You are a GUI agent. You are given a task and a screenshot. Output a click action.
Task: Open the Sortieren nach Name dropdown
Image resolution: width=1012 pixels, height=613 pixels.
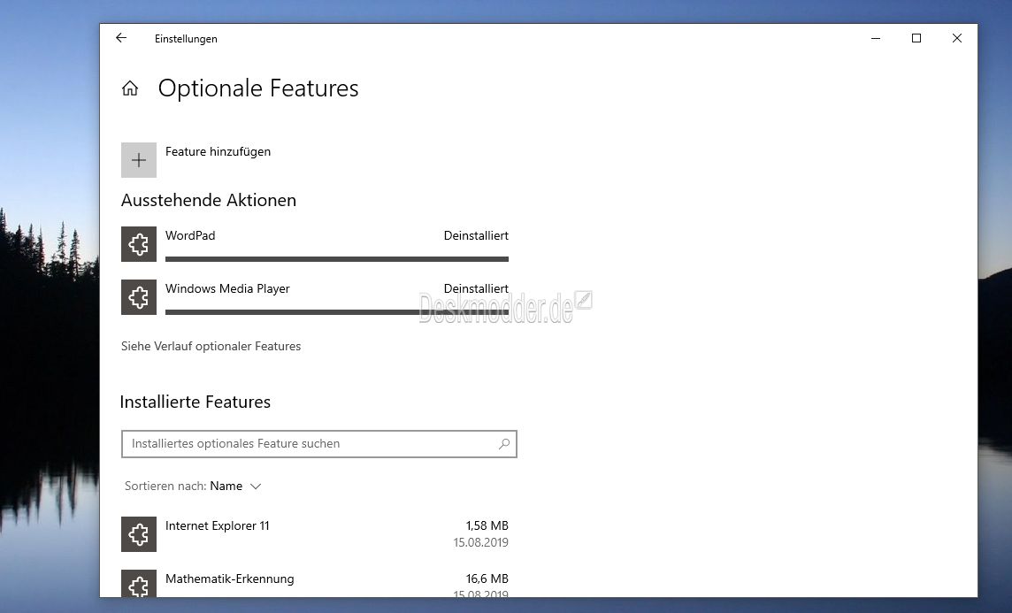(x=193, y=486)
